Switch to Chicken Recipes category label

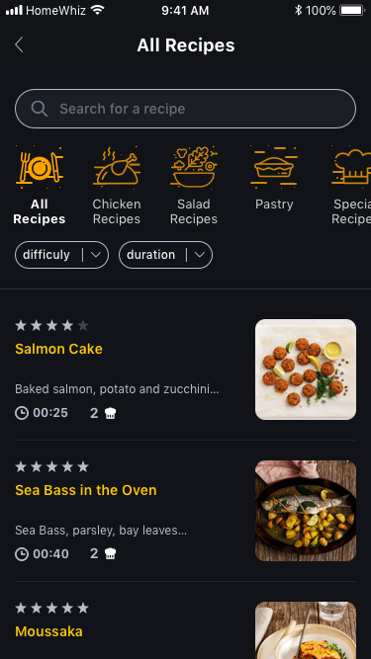pos(117,211)
